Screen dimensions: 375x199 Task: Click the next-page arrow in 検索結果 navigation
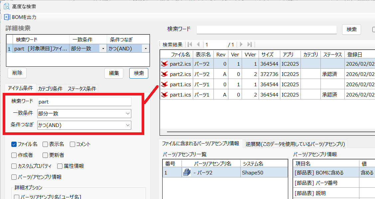tap(240, 44)
